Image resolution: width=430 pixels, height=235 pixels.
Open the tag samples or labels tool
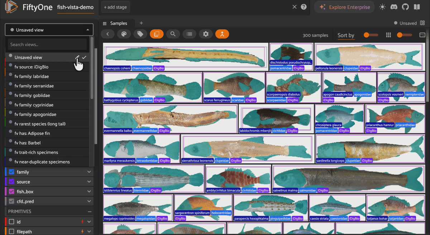pyautogui.click(x=140, y=34)
